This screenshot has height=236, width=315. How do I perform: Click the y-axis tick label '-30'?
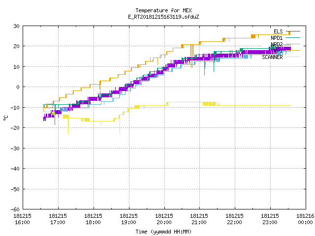click(x=15, y=148)
